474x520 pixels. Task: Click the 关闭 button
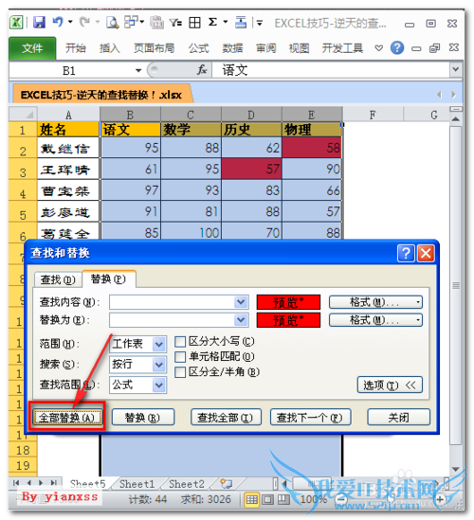tap(399, 417)
